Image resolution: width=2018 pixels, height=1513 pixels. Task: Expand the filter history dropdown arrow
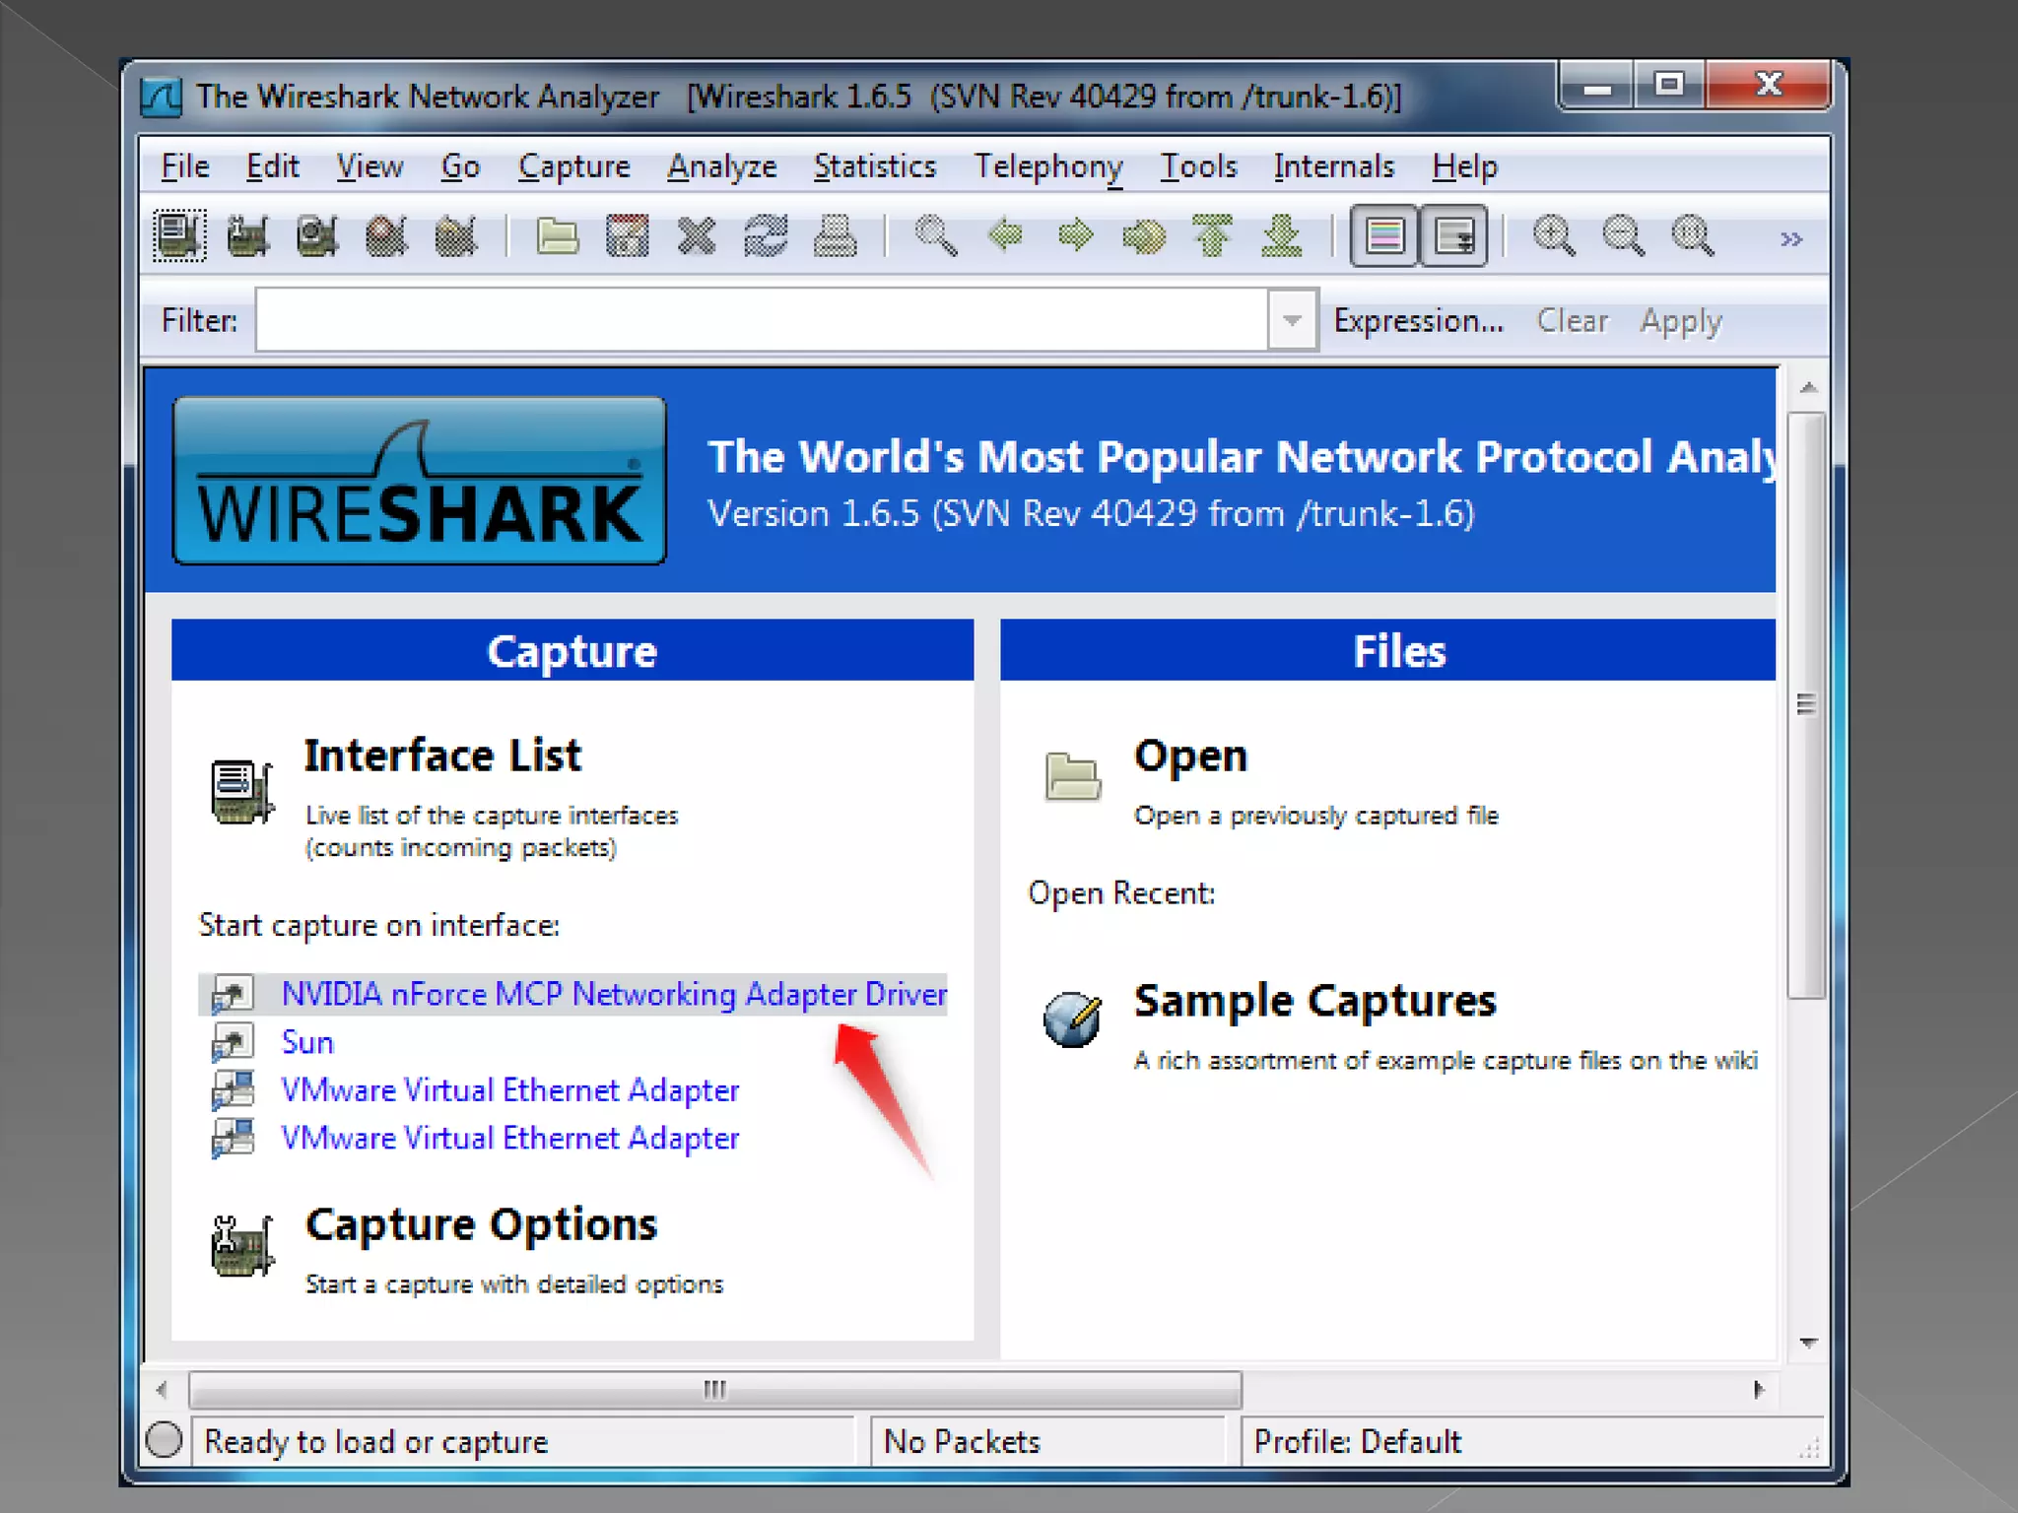click(1292, 320)
